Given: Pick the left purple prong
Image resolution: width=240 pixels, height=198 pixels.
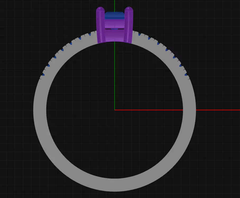Looking at the screenshot, I should pos(100,25).
